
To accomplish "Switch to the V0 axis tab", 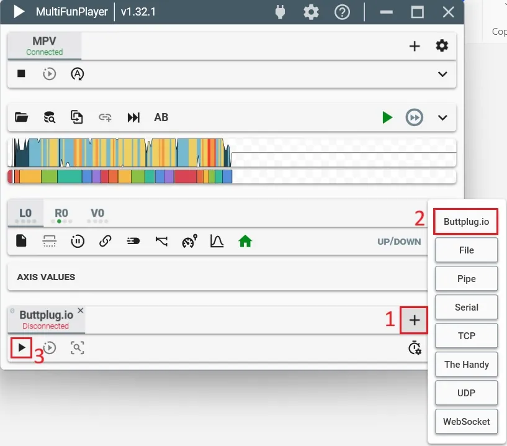I will coord(97,213).
